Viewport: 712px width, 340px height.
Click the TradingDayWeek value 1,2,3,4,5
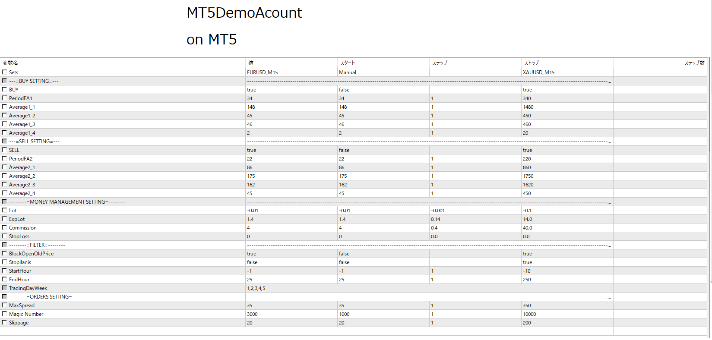tap(256, 288)
